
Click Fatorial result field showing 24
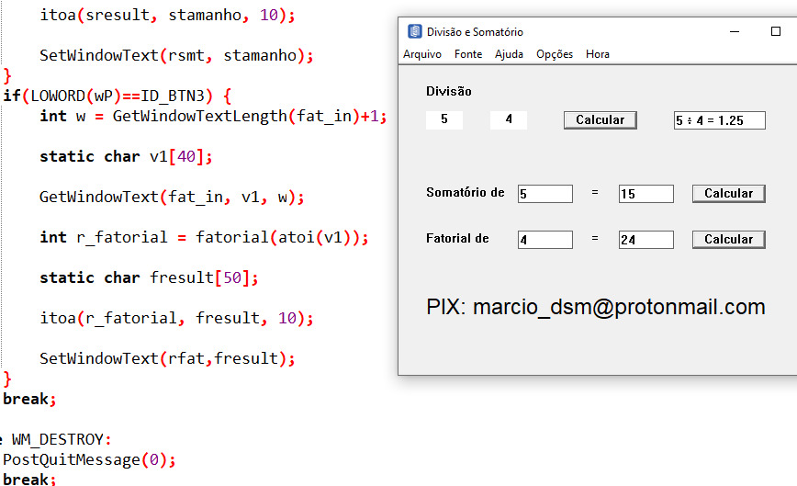click(x=646, y=240)
